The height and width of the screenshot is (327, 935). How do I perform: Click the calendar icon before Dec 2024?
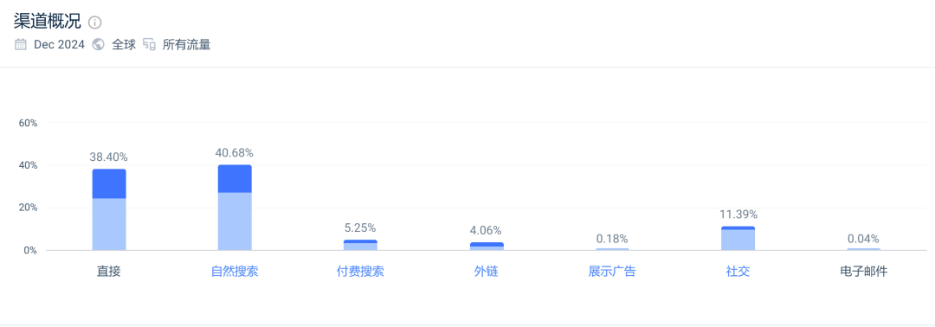21,45
